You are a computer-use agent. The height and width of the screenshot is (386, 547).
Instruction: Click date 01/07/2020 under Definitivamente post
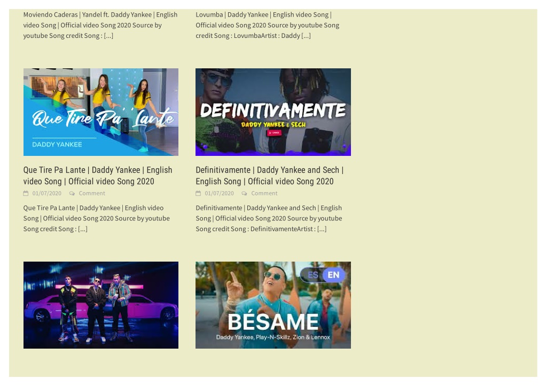point(219,193)
